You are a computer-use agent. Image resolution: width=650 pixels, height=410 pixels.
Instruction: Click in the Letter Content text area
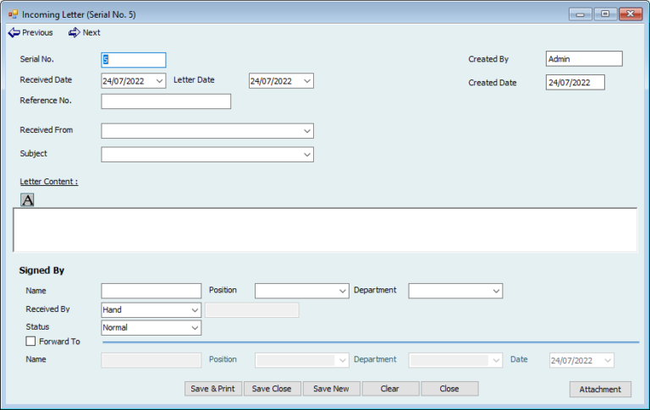[x=325, y=230]
